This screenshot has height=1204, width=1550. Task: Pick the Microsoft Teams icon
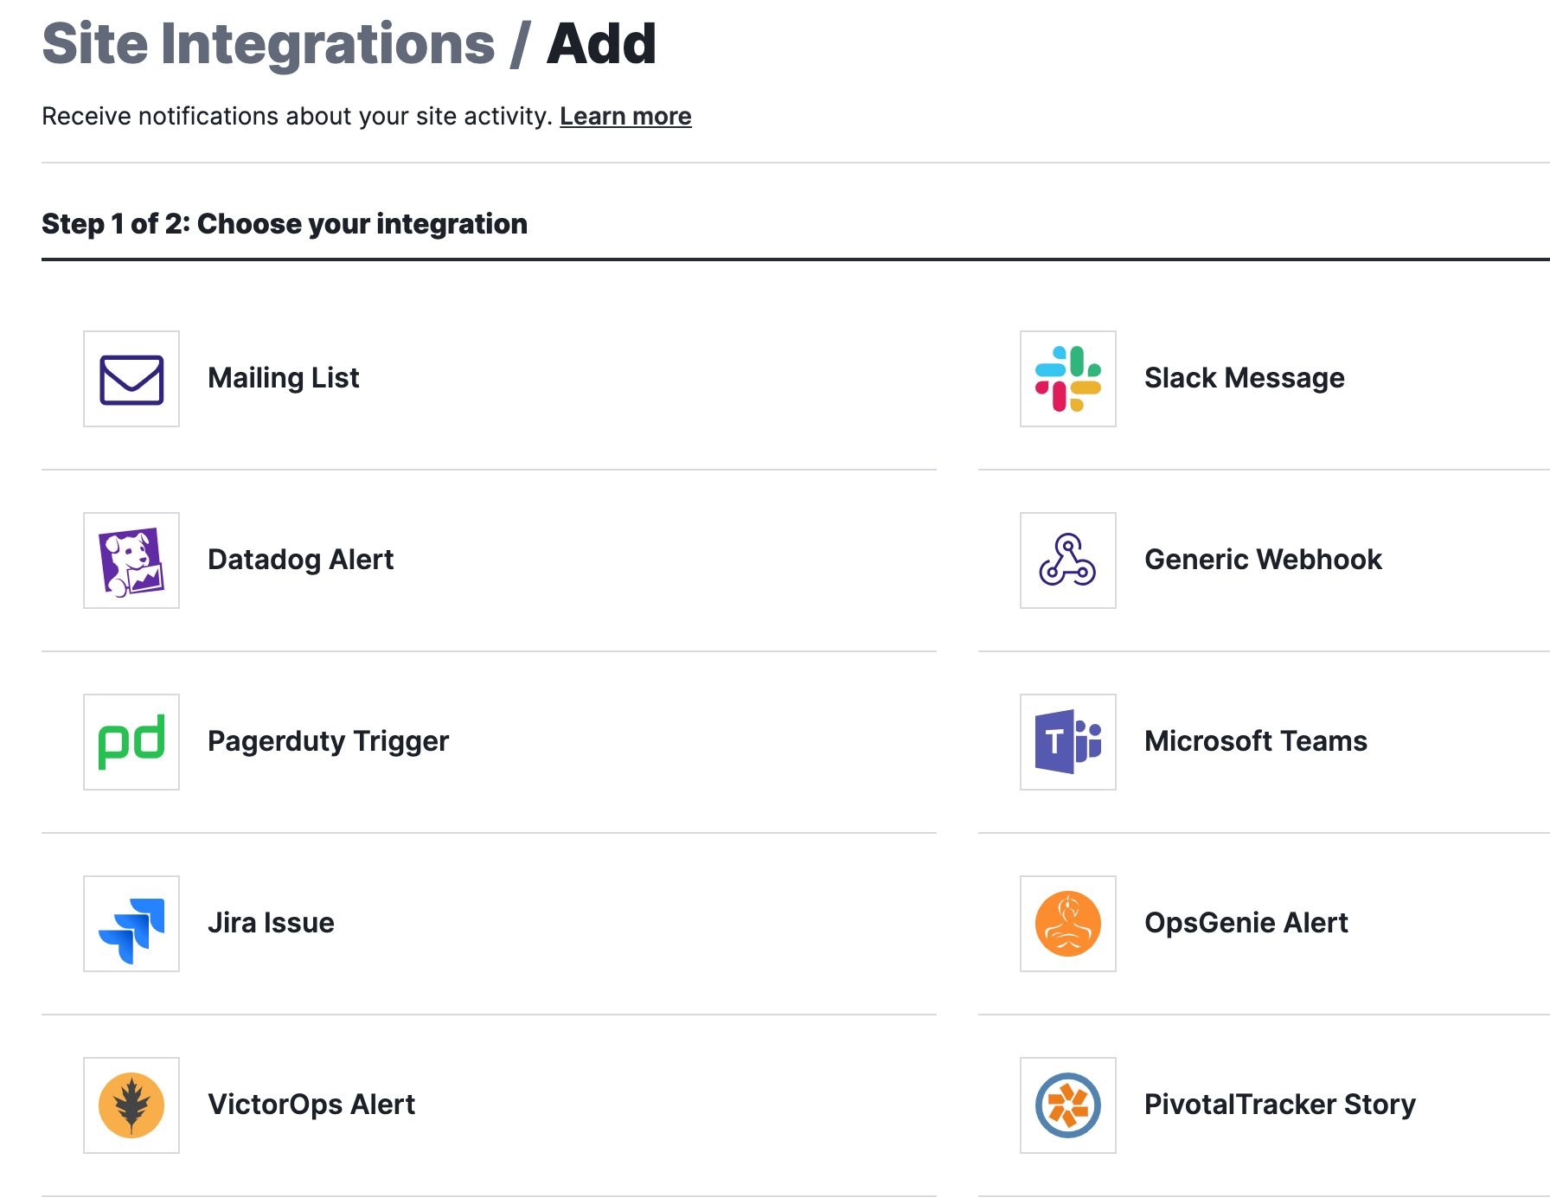pos(1068,742)
